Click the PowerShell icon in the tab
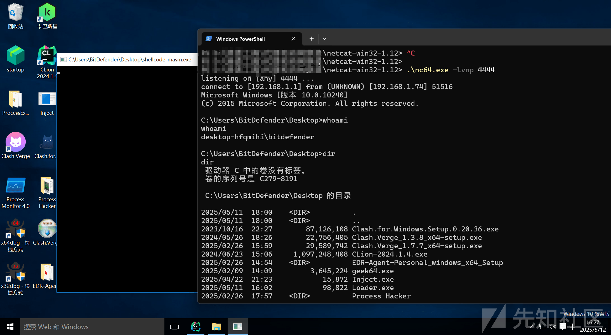611x335 pixels. pos(209,39)
